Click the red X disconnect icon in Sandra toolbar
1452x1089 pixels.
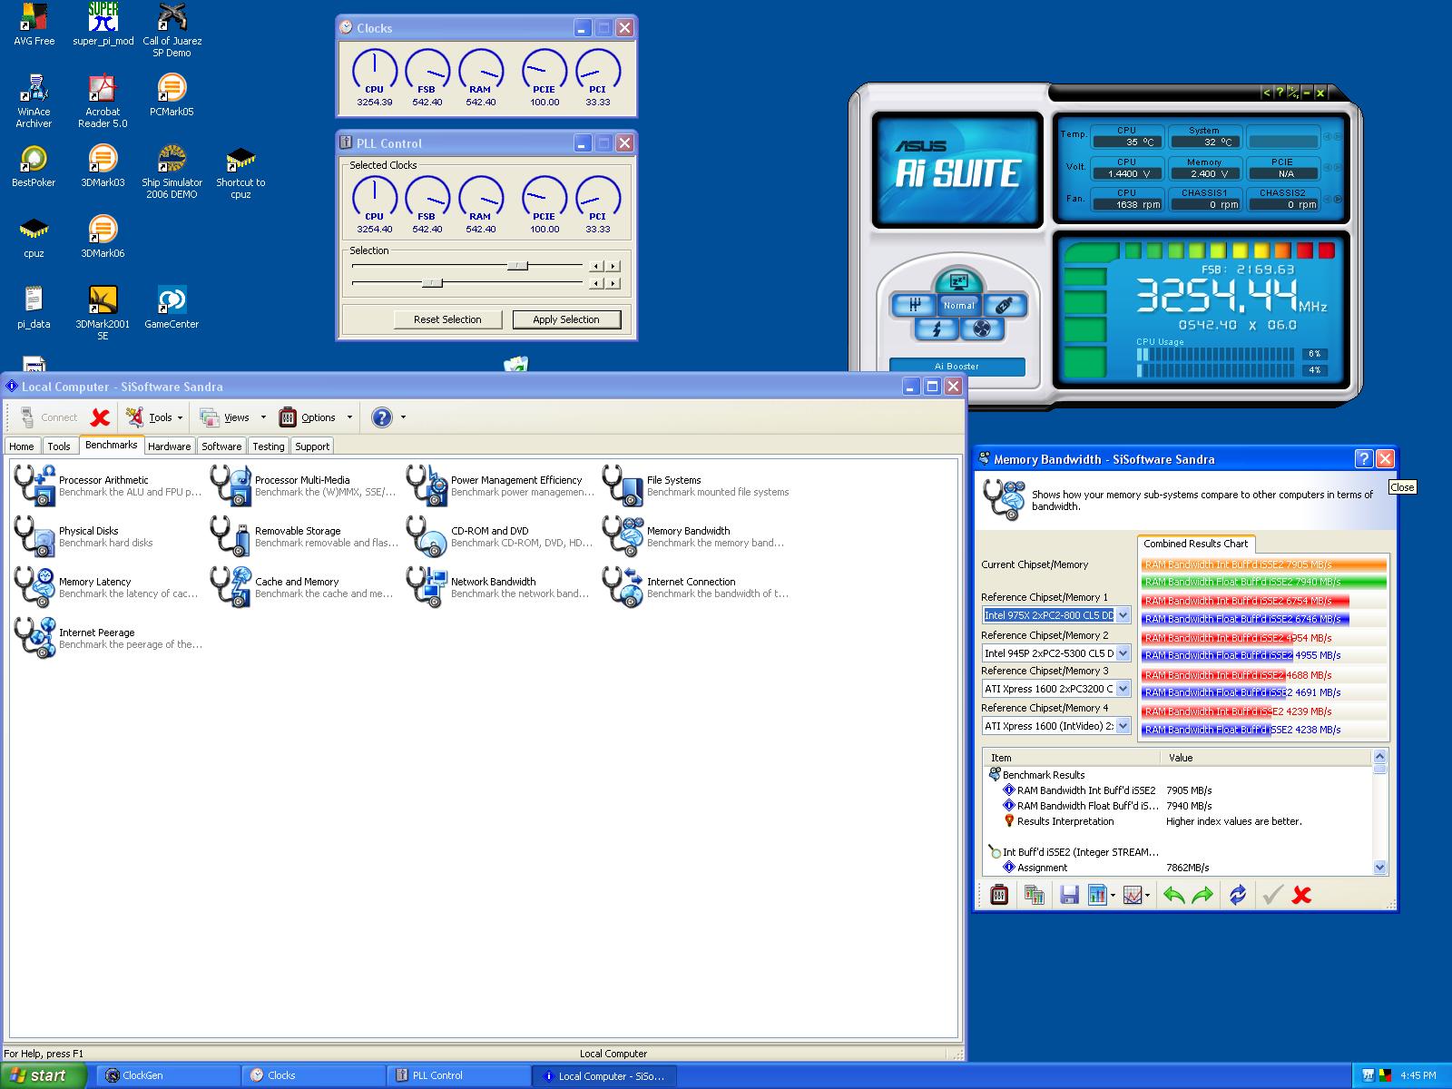[x=100, y=417]
